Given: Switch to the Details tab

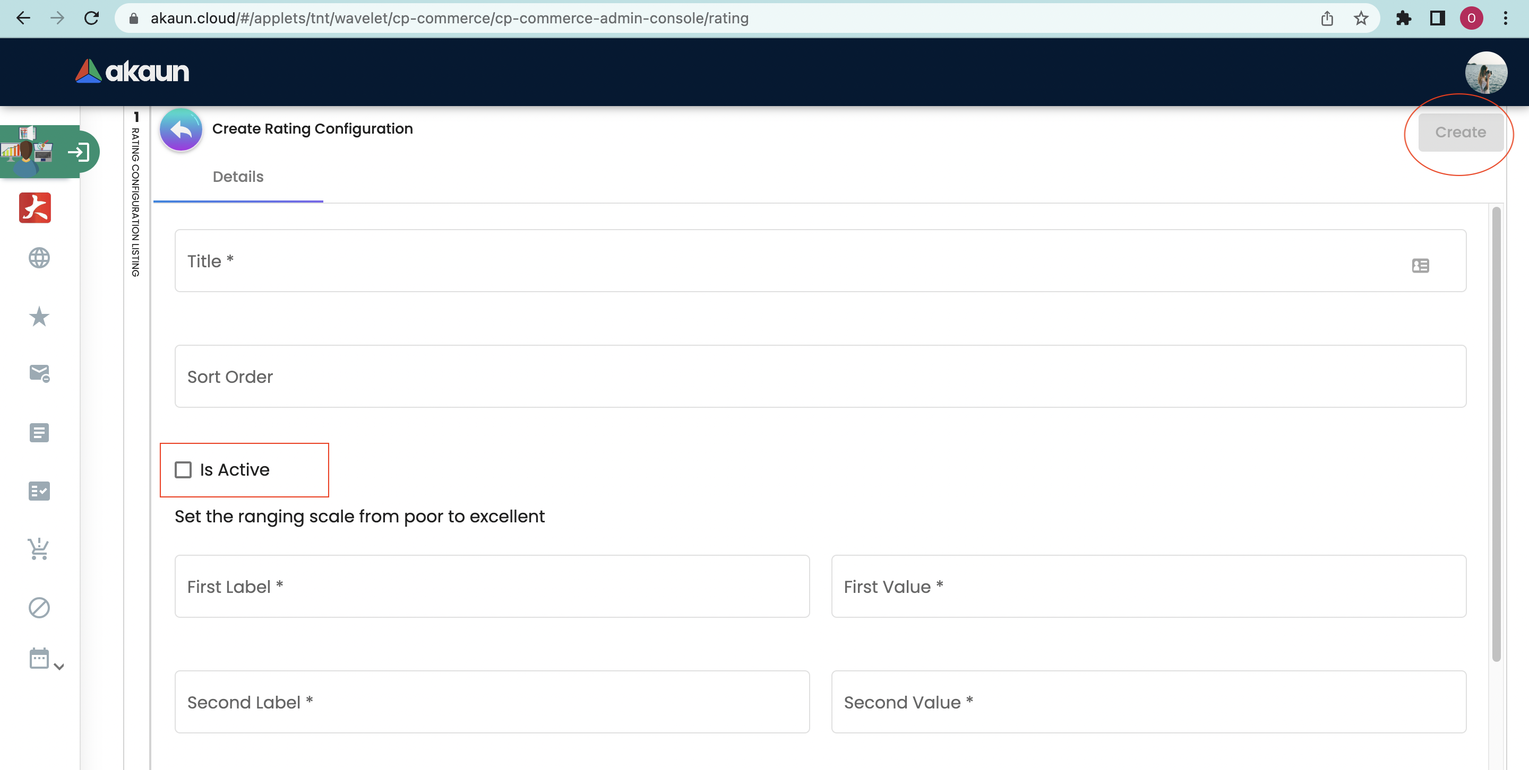Looking at the screenshot, I should [x=238, y=177].
